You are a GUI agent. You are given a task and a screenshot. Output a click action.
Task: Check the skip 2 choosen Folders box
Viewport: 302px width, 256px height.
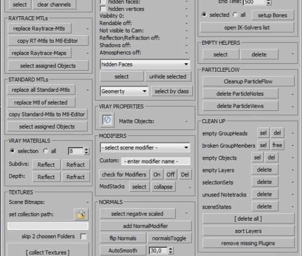click(83, 236)
